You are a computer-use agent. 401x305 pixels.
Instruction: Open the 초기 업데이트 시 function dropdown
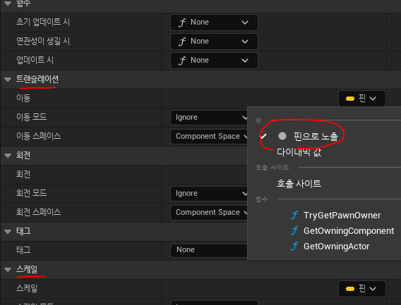click(214, 23)
